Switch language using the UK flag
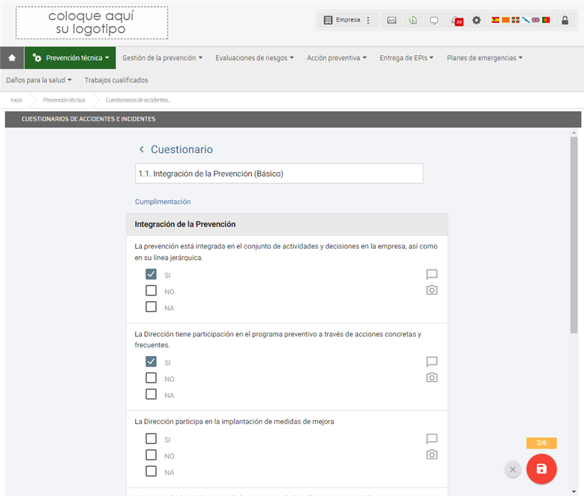This screenshot has width=584, height=496. (535, 20)
